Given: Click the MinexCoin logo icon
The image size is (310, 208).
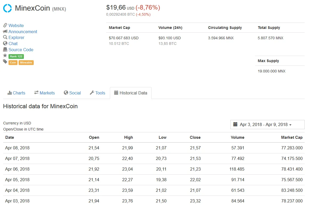Looking at the screenshot, I should point(7,8).
